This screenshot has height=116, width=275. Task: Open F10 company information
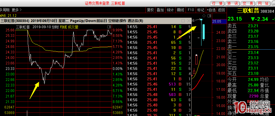[x=191, y=10]
